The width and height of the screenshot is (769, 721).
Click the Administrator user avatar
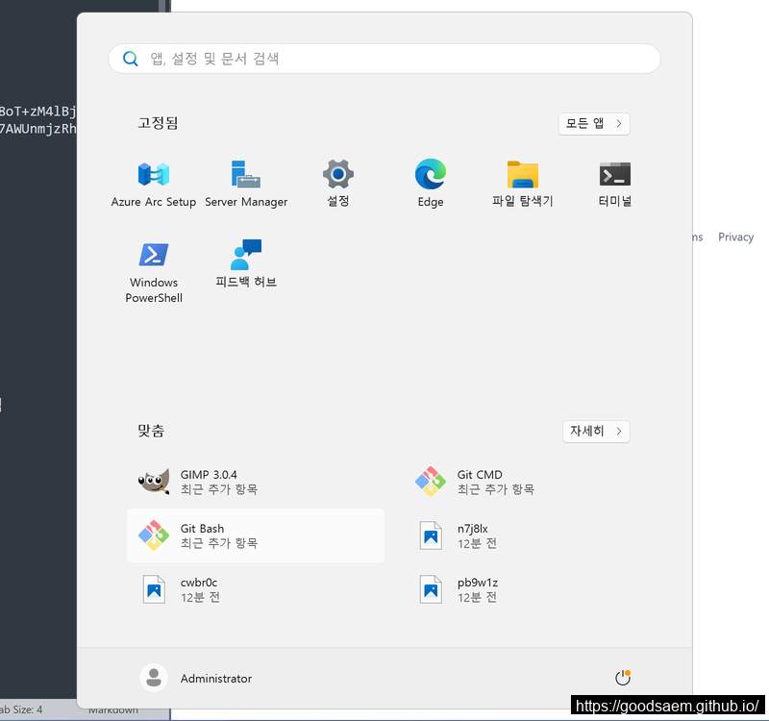coord(154,678)
